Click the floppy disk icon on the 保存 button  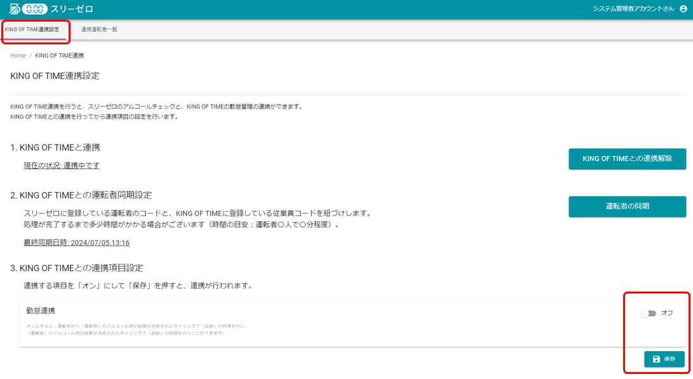[x=656, y=359]
